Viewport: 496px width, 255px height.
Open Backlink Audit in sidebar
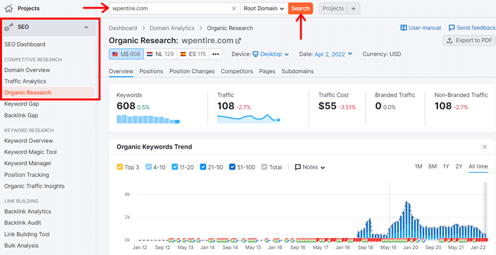pos(23,223)
